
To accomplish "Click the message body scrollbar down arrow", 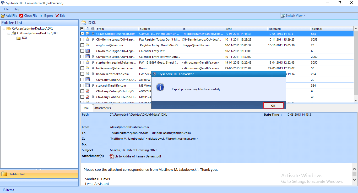I will [355, 180].
